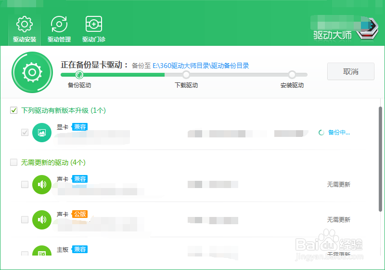
Task: Click the orange 公版 tag
Action: point(80,214)
